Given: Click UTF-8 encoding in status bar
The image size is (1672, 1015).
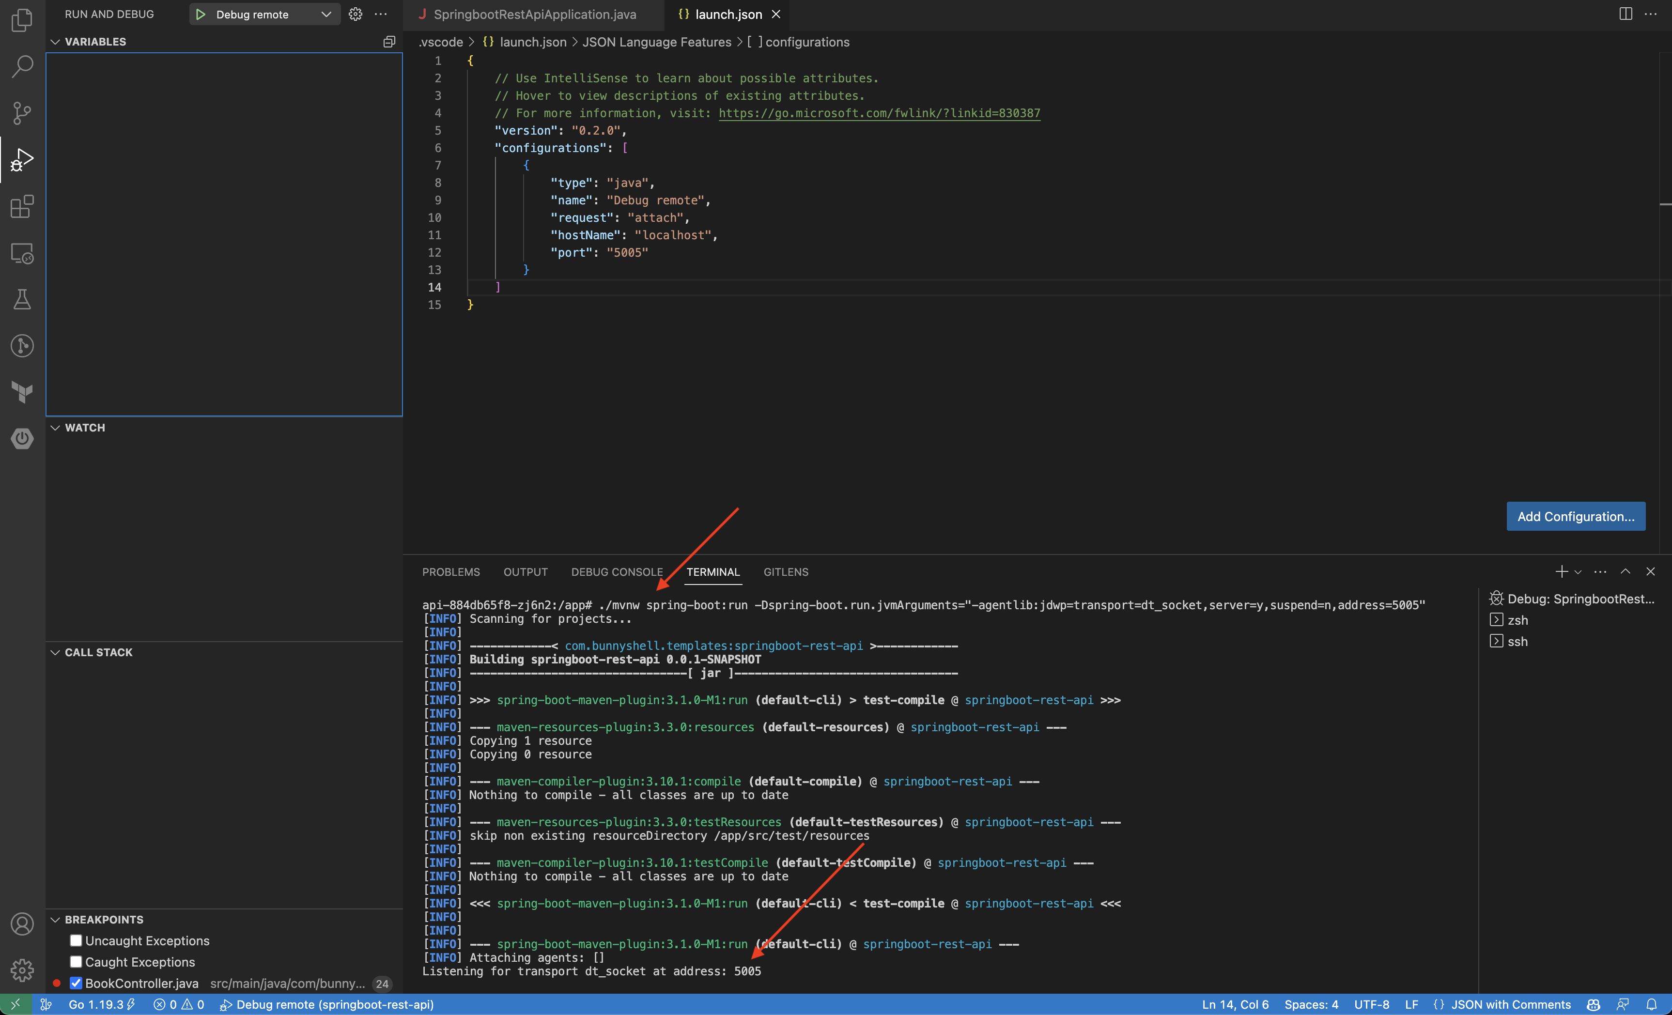Looking at the screenshot, I should [x=1371, y=1004].
